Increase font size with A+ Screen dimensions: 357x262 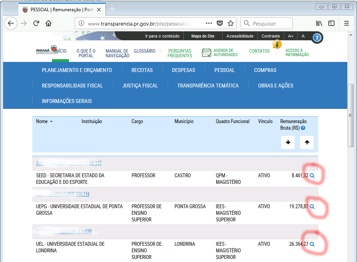pos(290,36)
